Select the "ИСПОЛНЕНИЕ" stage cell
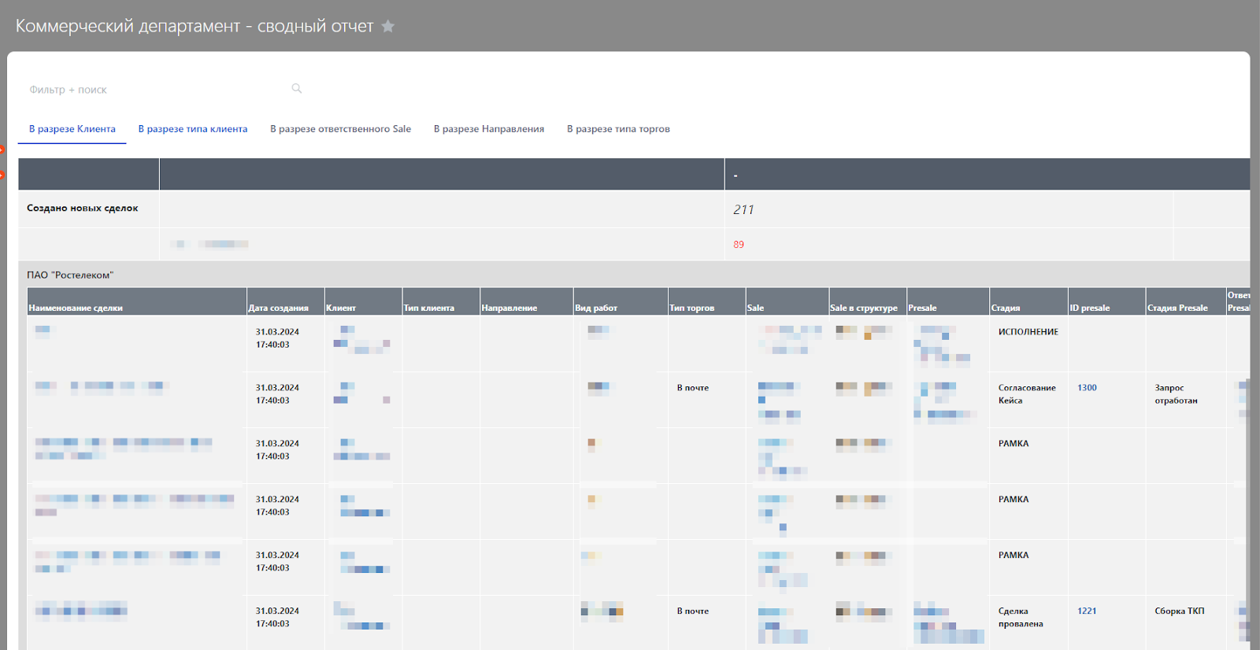This screenshot has height=650, width=1260. (x=1028, y=332)
